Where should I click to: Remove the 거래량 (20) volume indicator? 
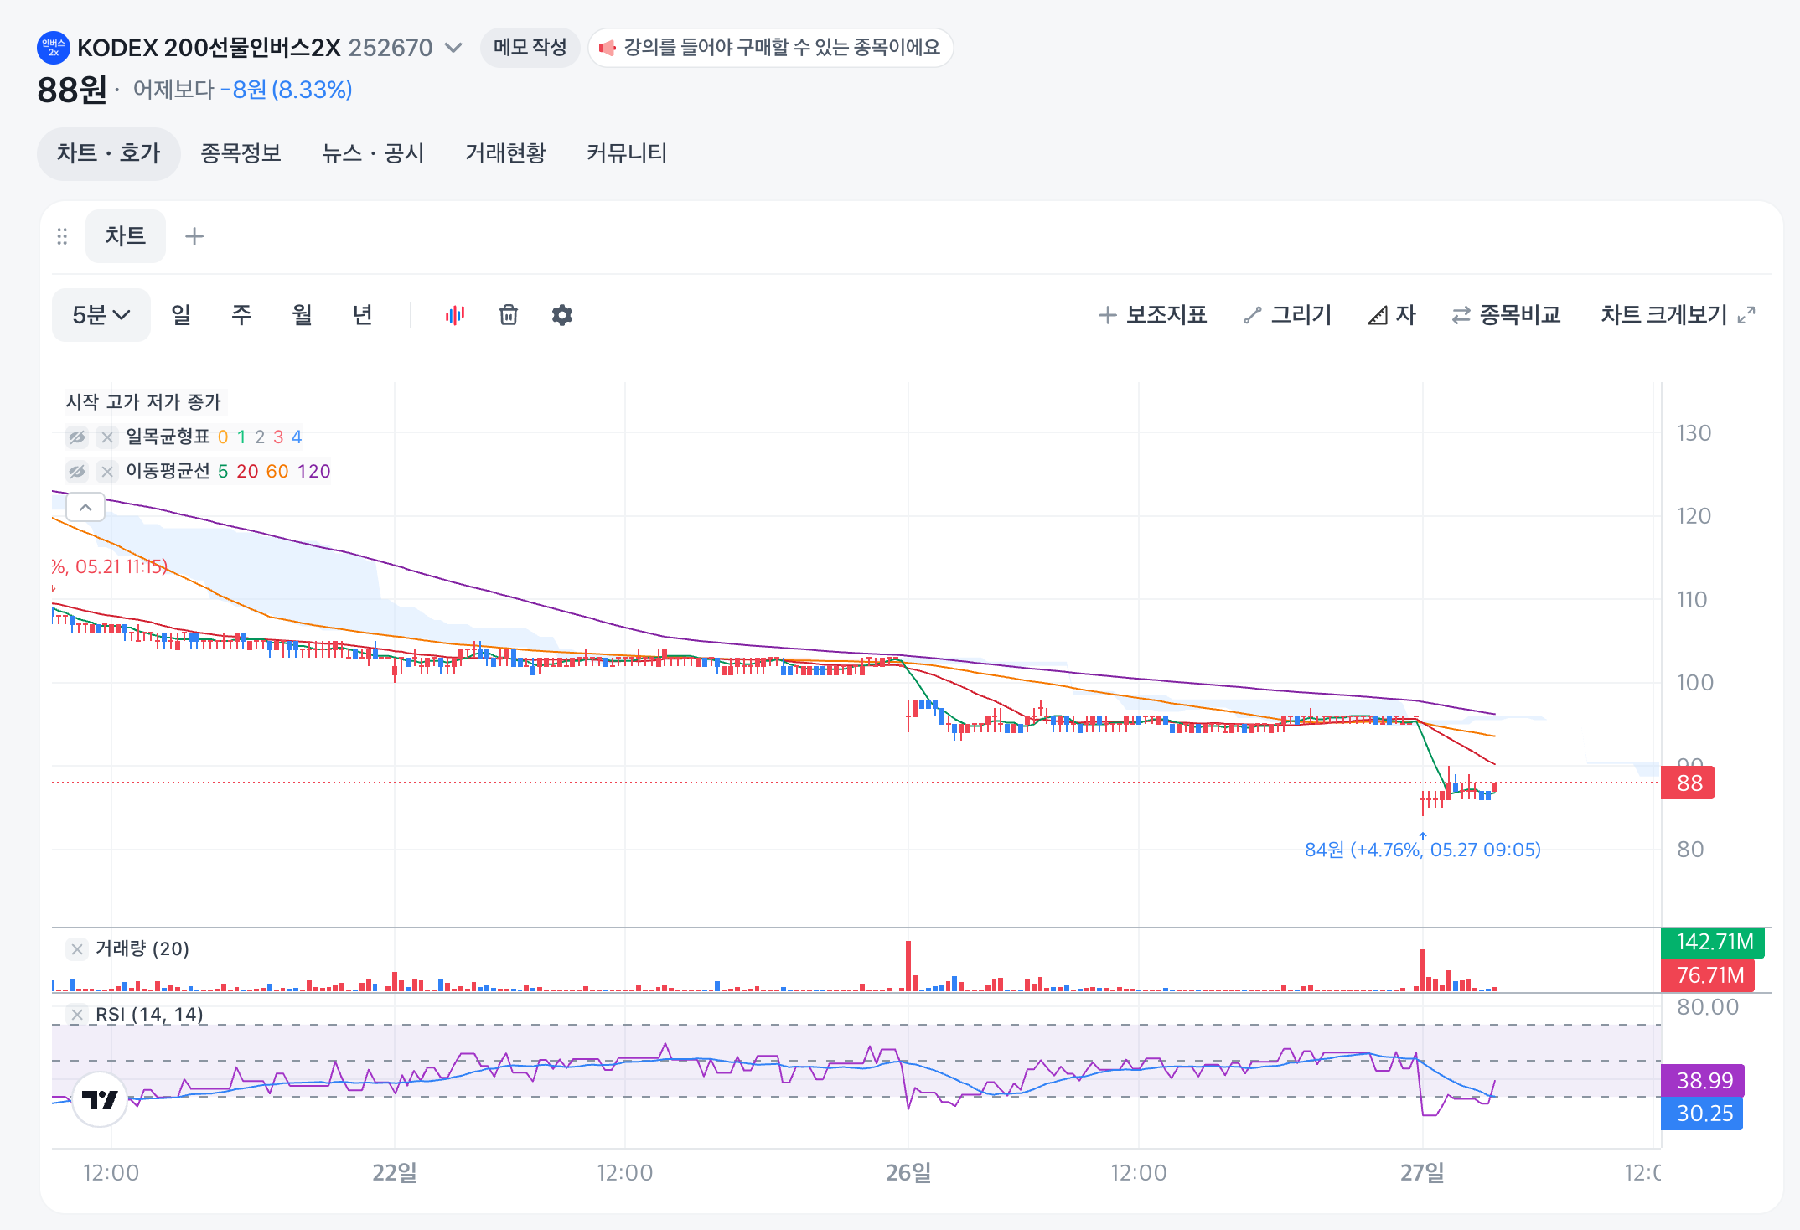[77, 949]
